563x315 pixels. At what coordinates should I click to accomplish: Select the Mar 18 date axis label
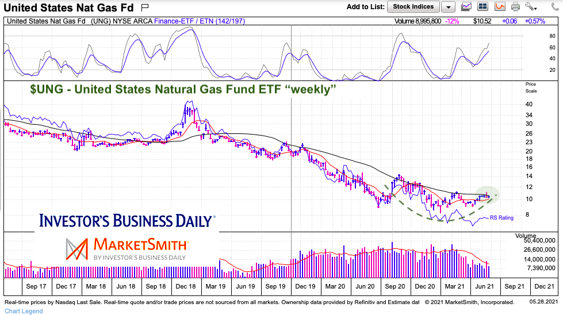pyautogui.click(x=96, y=286)
